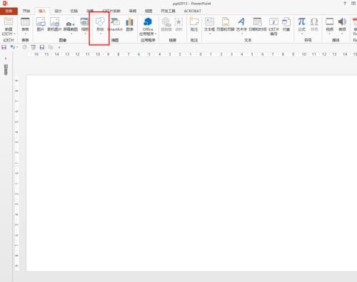Click the Hyperlink (超链接) globe icon
The height and width of the screenshot is (282, 357).
[x=166, y=22]
